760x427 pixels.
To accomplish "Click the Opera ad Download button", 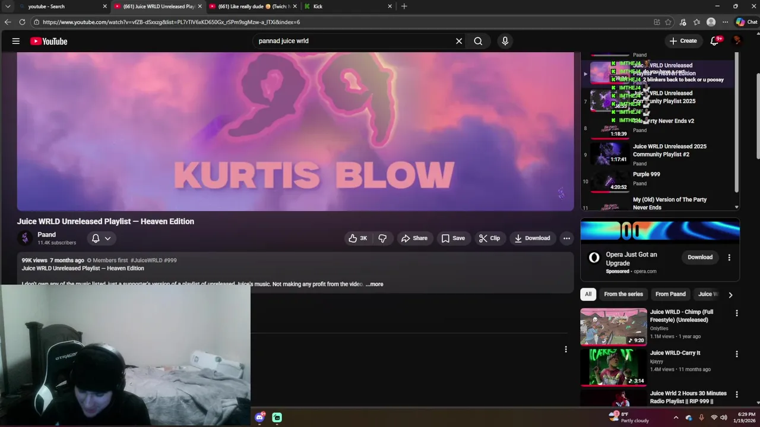I will click(x=700, y=257).
